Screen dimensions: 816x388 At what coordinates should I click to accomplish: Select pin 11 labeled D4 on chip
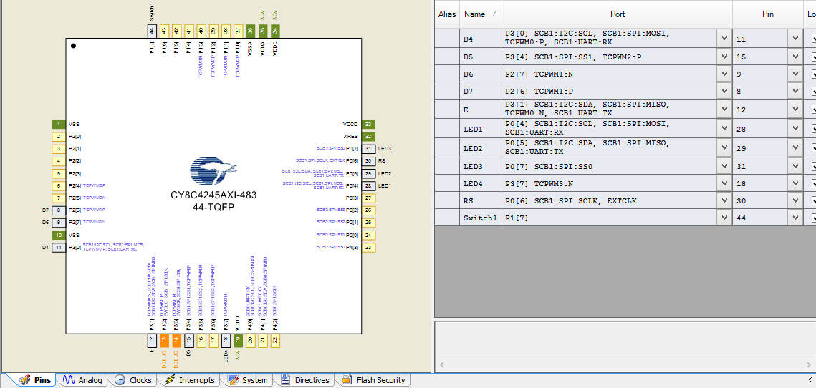point(58,248)
